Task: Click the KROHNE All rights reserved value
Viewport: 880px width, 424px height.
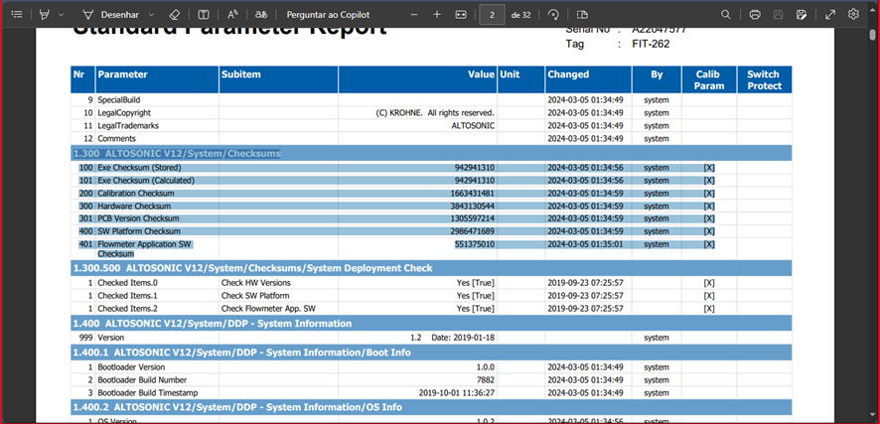Action: coord(435,113)
